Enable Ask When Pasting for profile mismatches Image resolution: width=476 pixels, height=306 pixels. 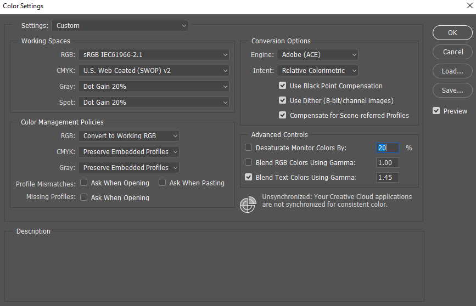pyautogui.click(x=163, y=183)
